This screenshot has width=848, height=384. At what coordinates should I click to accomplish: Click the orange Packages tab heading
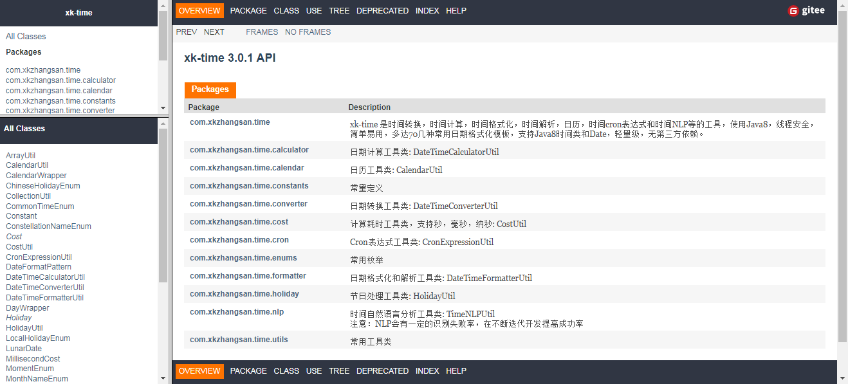(210, 89)
